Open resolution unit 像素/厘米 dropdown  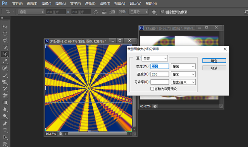point(183,82)
